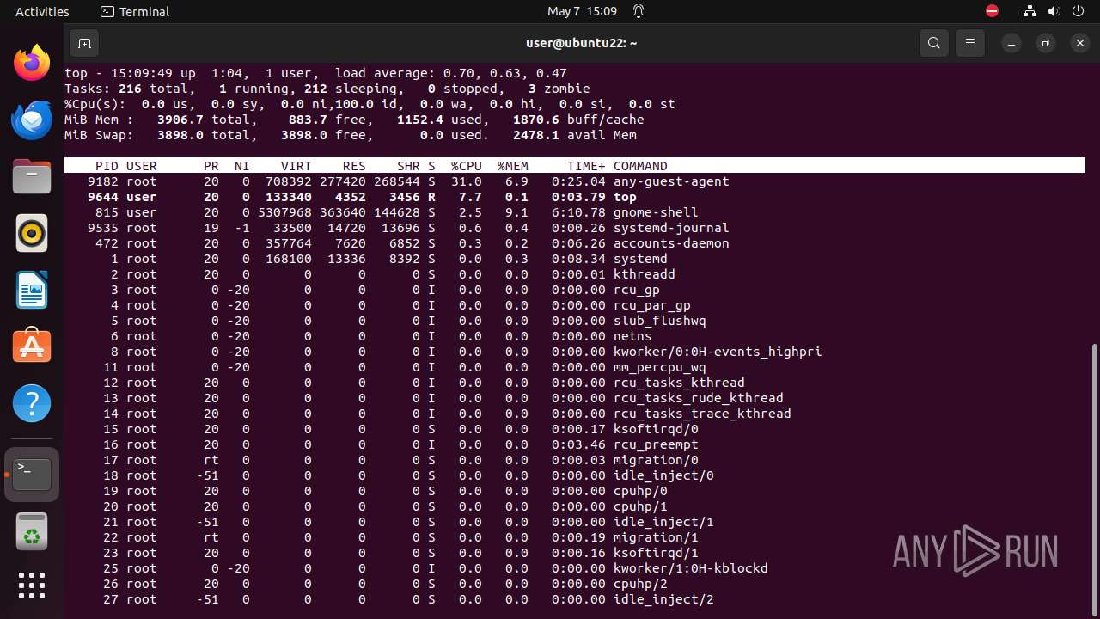The image size is (1100, 619).
Task: Open the Activities overview
Action: pos(42,11)
